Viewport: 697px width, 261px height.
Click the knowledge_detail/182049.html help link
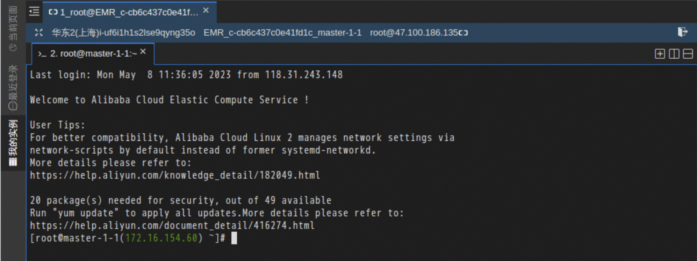(x=175, y=175)
